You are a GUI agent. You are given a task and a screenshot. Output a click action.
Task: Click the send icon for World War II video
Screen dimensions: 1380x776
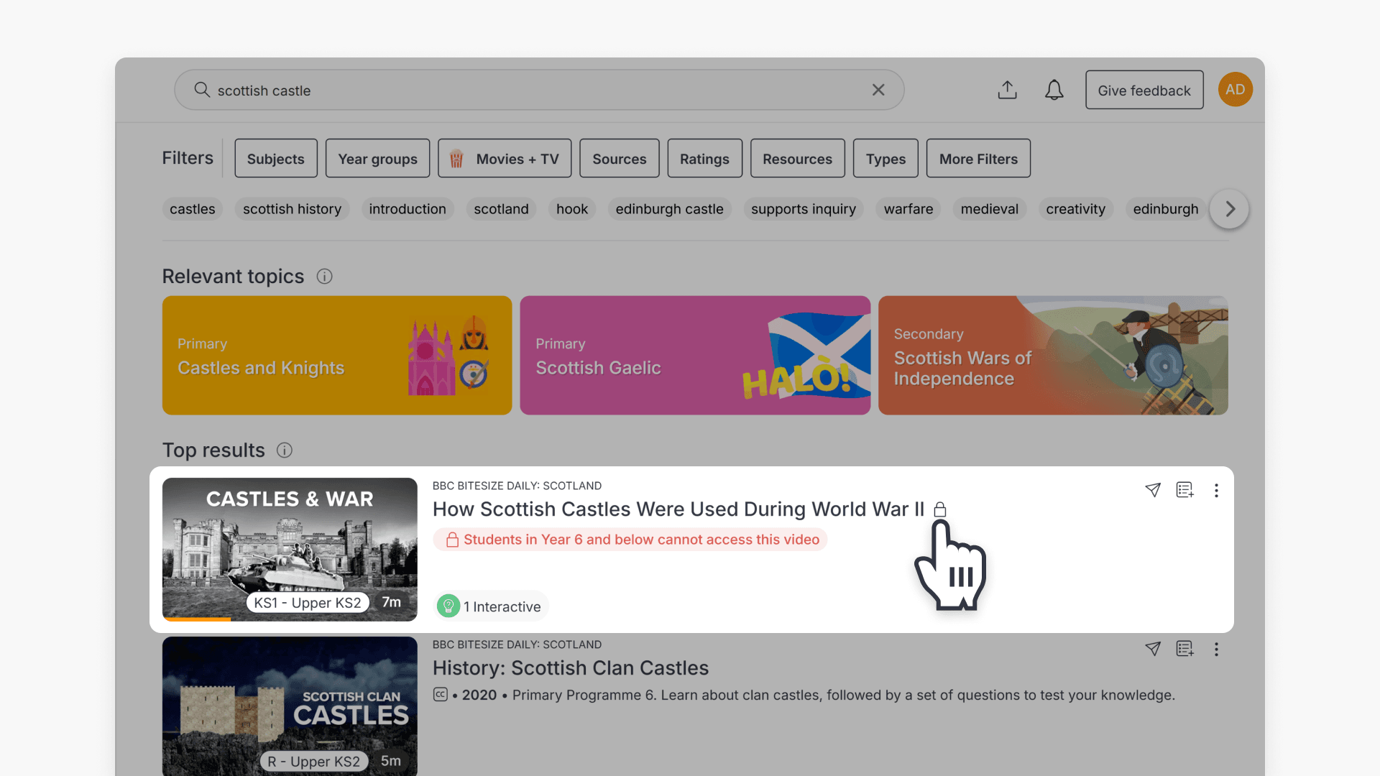pos(1153,490)
